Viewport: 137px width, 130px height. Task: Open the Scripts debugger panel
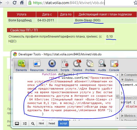pos(65,65)
